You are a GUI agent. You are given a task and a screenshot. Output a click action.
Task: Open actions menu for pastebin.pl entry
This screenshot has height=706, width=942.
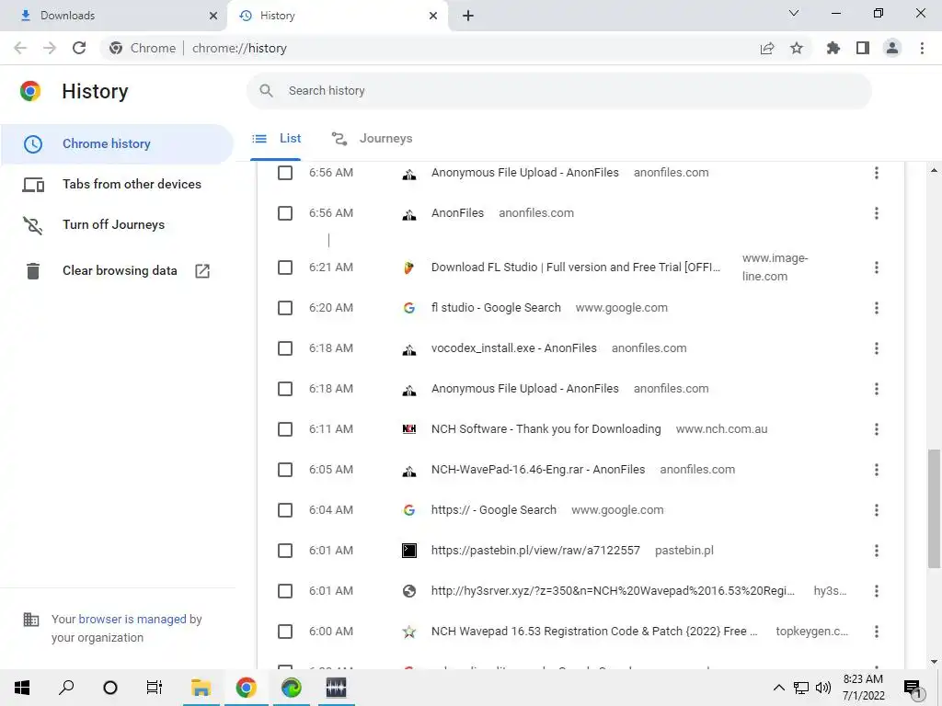877,551
